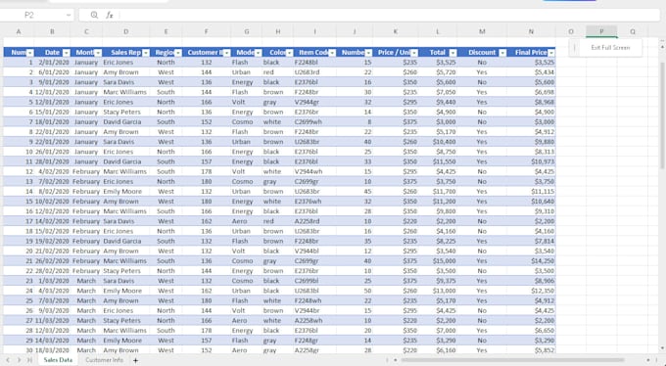Click the vertical scrollbar thumb
Image resolution: width=666 pixels, height=366 pixels.
coord(662,114)
